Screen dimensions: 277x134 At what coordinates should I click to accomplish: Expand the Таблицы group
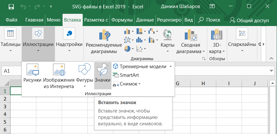(10, 40)
